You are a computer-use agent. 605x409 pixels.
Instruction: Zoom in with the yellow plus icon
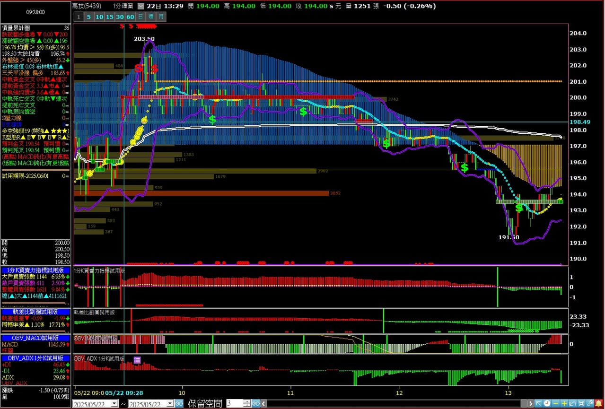(564, 403)
